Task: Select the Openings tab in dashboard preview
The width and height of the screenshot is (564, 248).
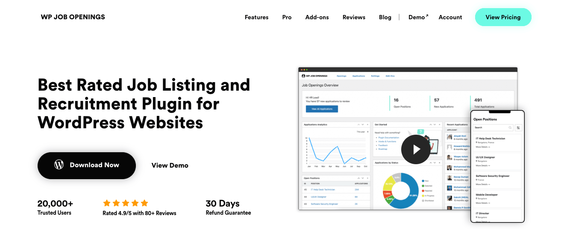Action: point(341,76)
